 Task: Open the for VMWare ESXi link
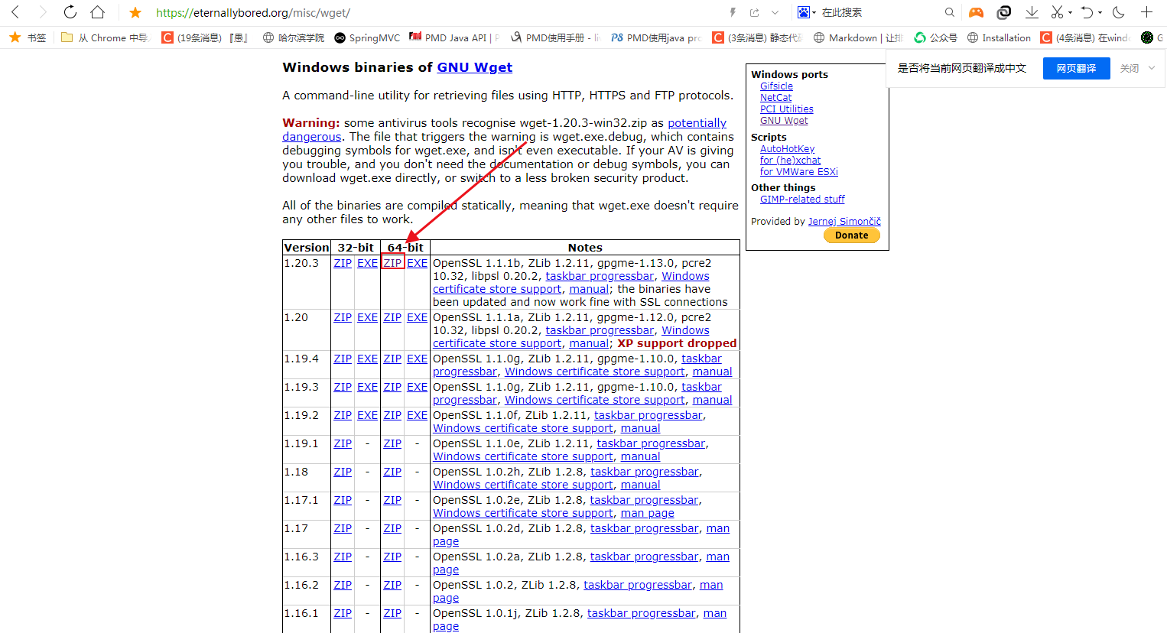click(798, 172)
